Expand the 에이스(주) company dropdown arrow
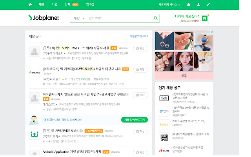The image size is (251, 157). (56, 105)
